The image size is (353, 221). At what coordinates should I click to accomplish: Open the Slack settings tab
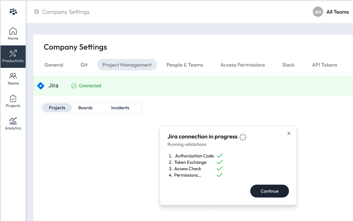[288, 65]
